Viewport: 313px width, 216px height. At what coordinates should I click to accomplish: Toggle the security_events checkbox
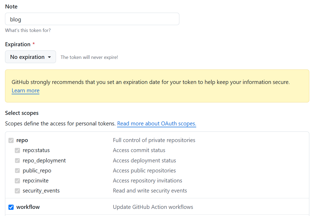(17, 191)
